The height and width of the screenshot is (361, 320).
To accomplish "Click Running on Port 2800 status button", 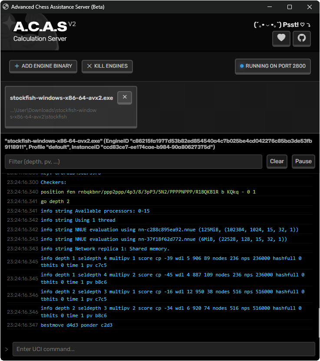I will (x=273, y=66).
